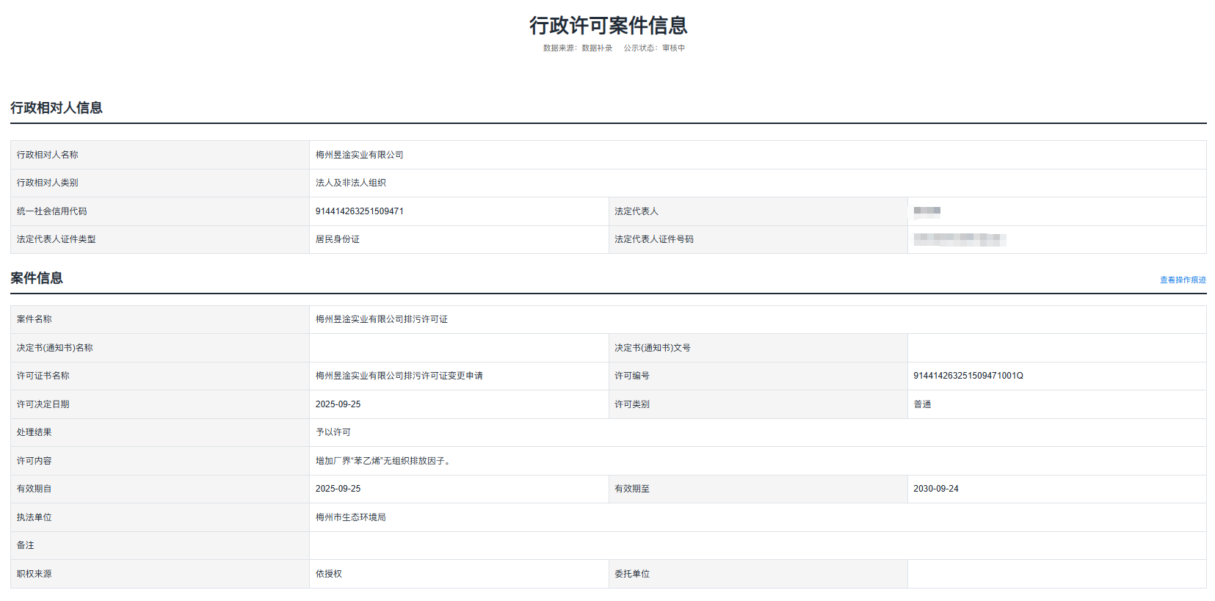Viewport: 1215px width, 601px height.
Task: Click the 依授权 authority source value
Action: (328, 574)
